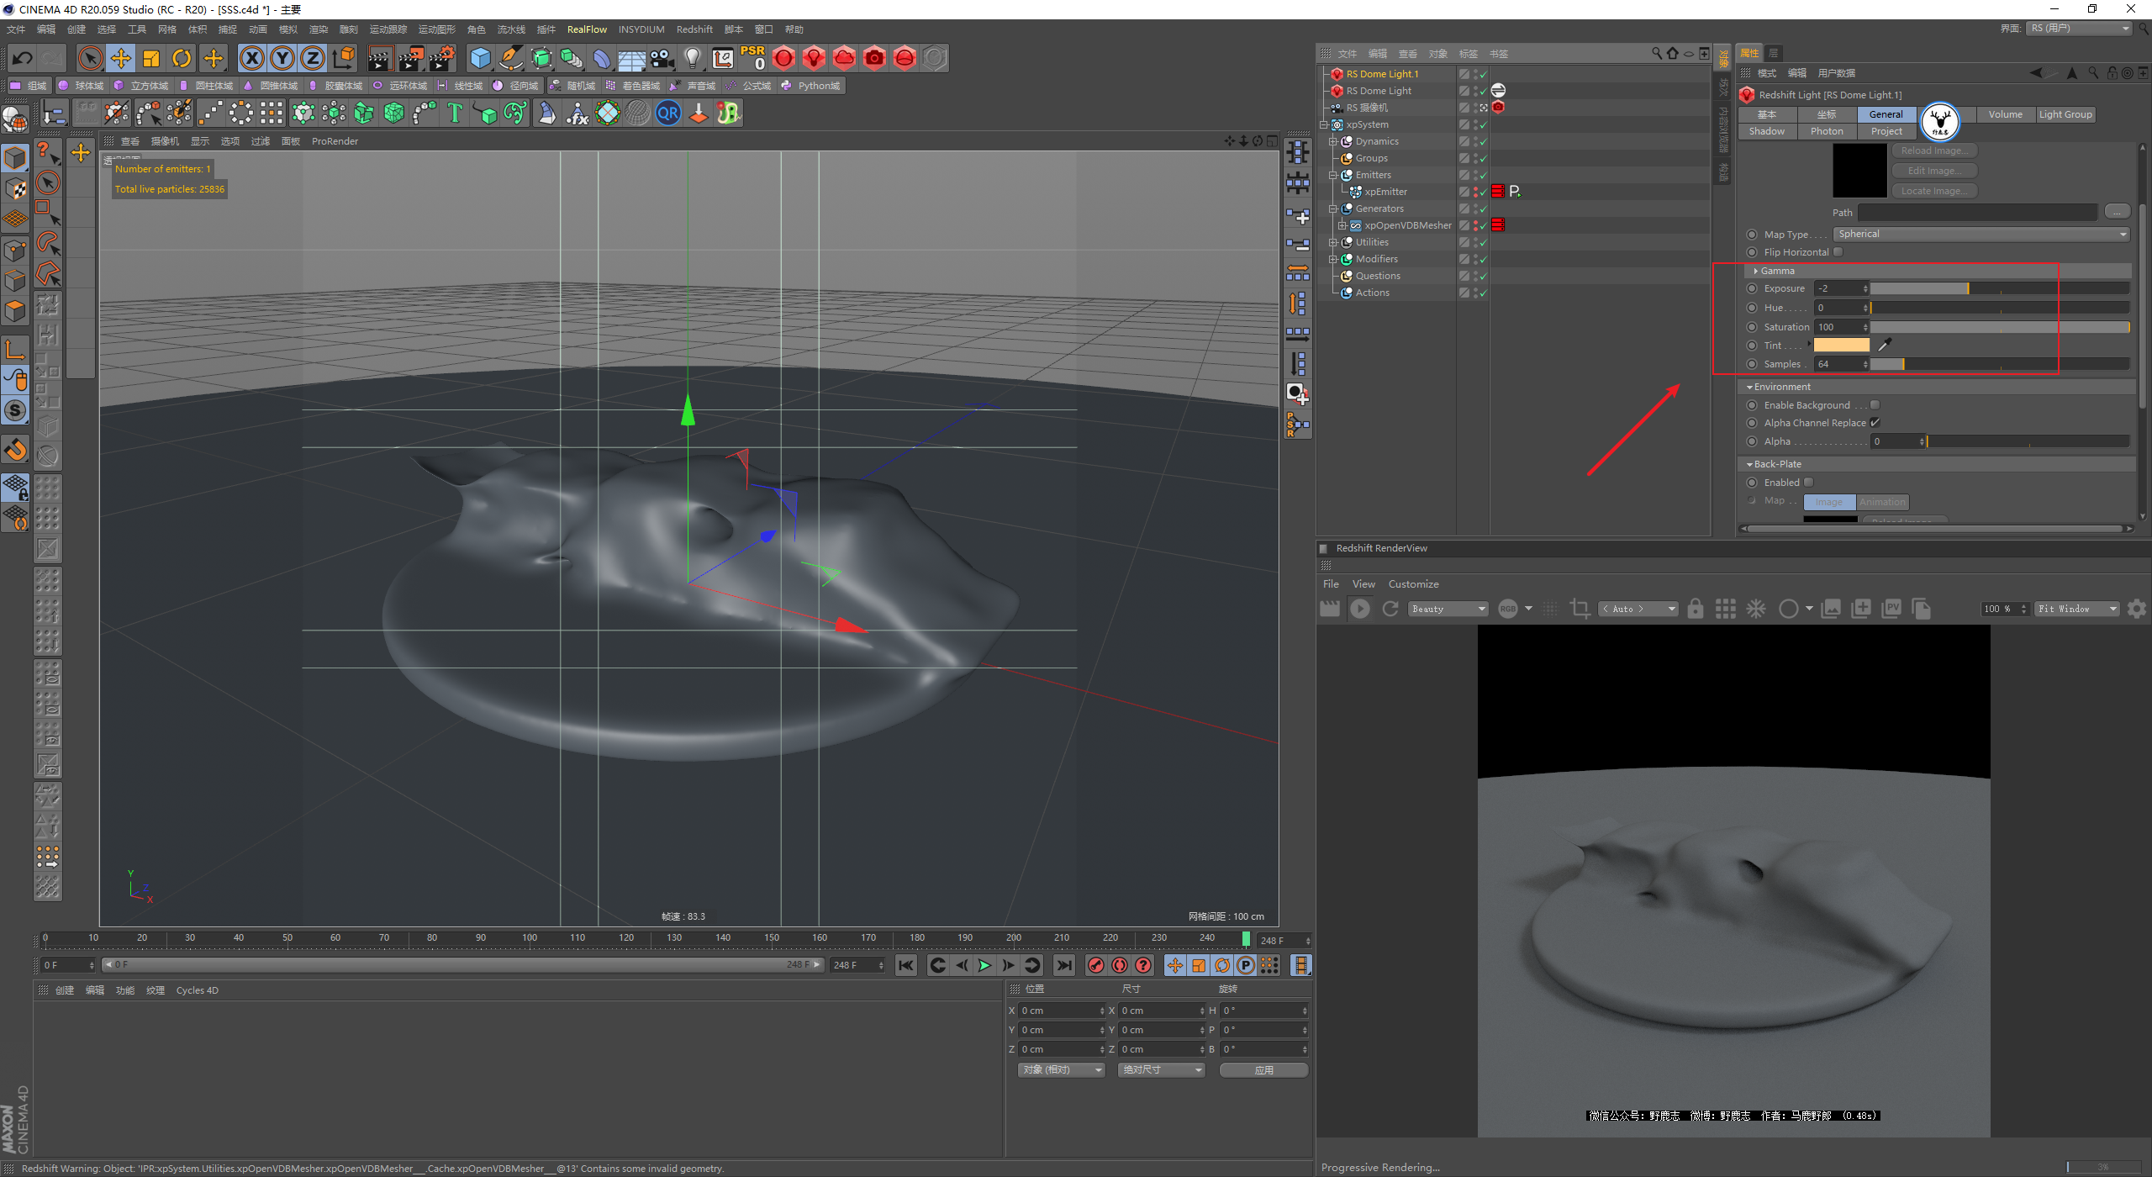
Task: Select the Rotate tool in the top toolbar
Action: [182, 58]
